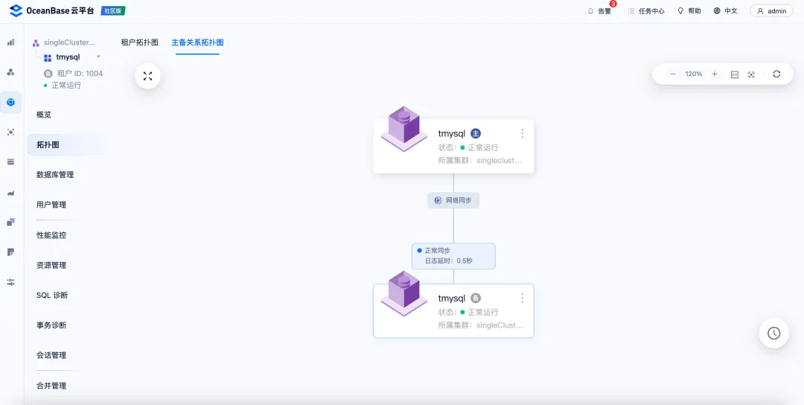
Task: Zoom out with the minus button
Action: coord(673,74)
